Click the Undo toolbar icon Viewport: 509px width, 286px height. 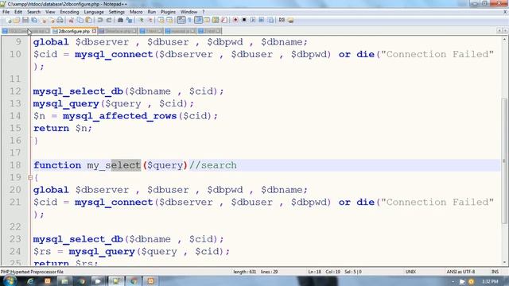pos(100,20)
